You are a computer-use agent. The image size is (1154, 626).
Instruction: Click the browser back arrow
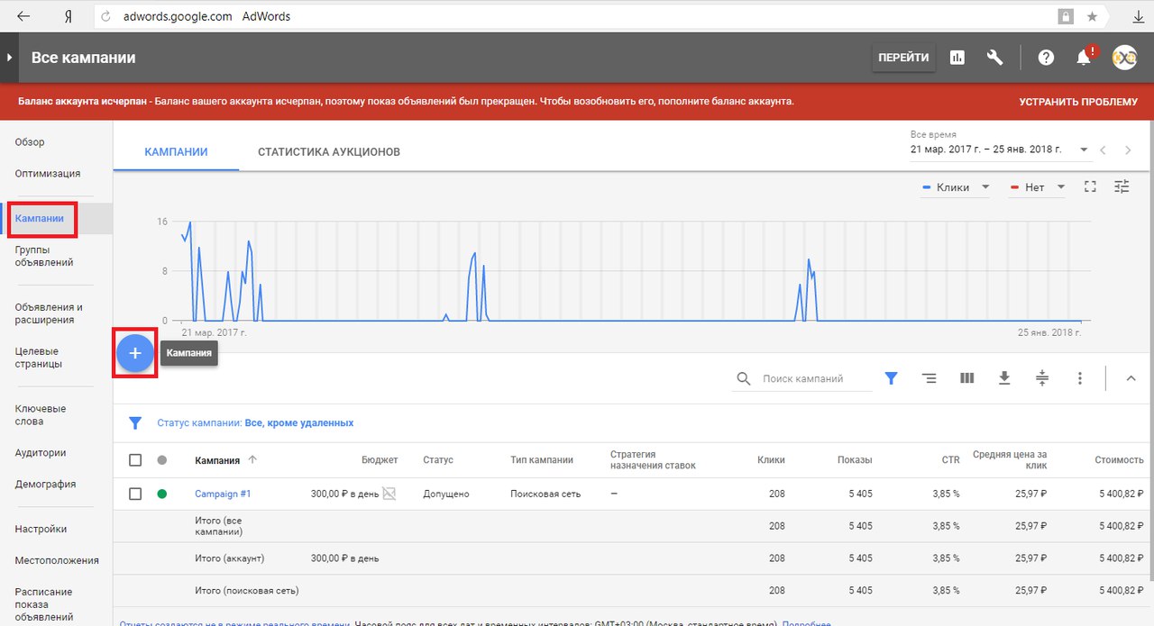pyautogui.click(x=23, y=16)
